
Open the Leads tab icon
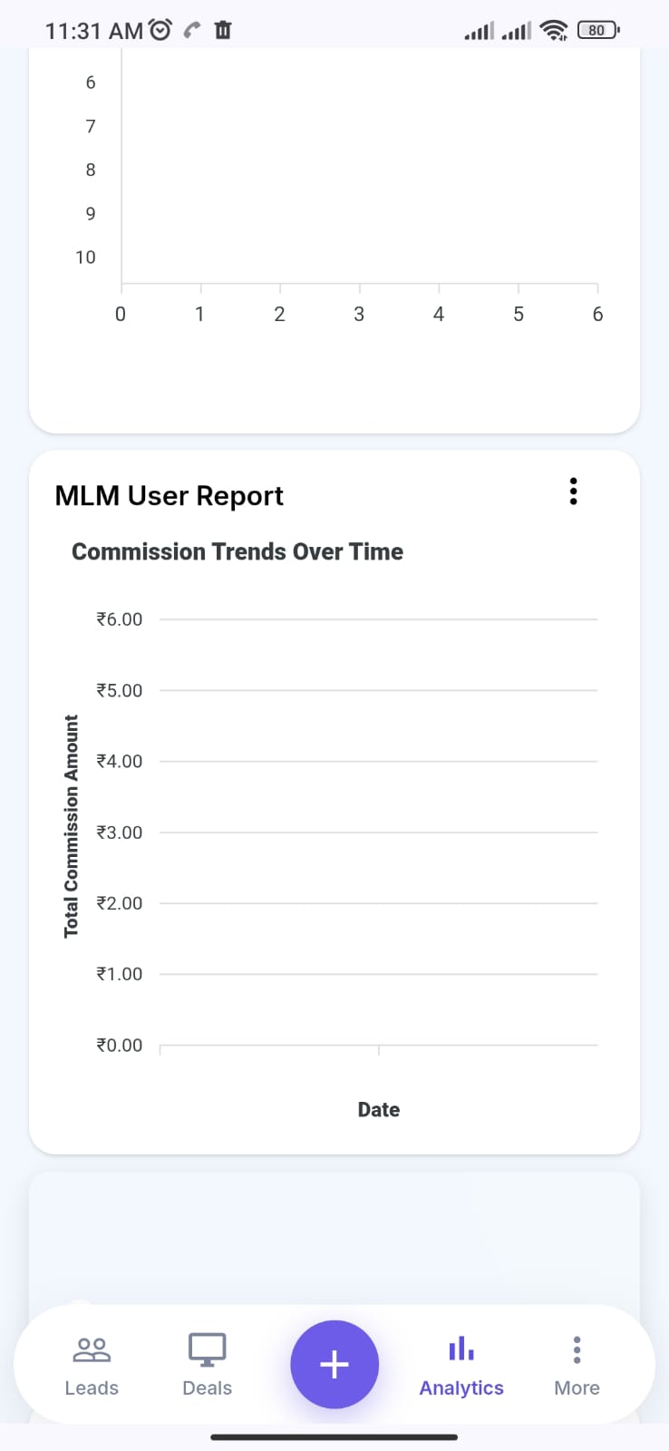(x=92, y=1349)
